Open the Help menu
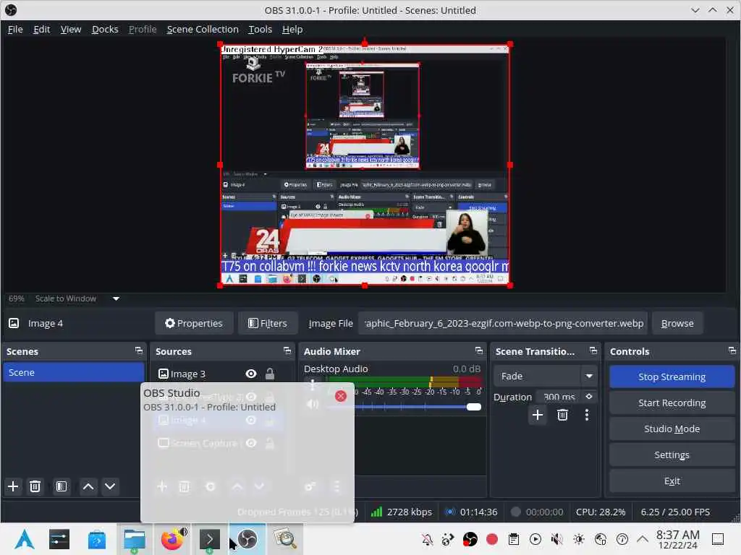Screen dimensions: 741x555 pos(292,29)
